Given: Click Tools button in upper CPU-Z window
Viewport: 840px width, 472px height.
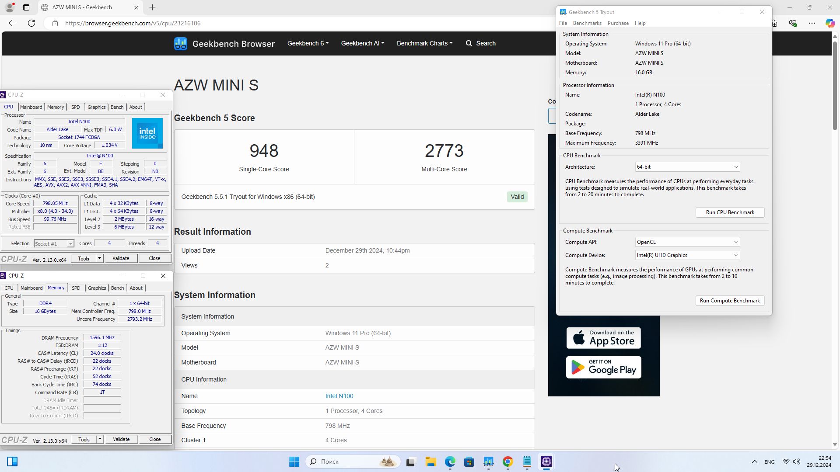Looking at the screenshot, I should [84, 258].
